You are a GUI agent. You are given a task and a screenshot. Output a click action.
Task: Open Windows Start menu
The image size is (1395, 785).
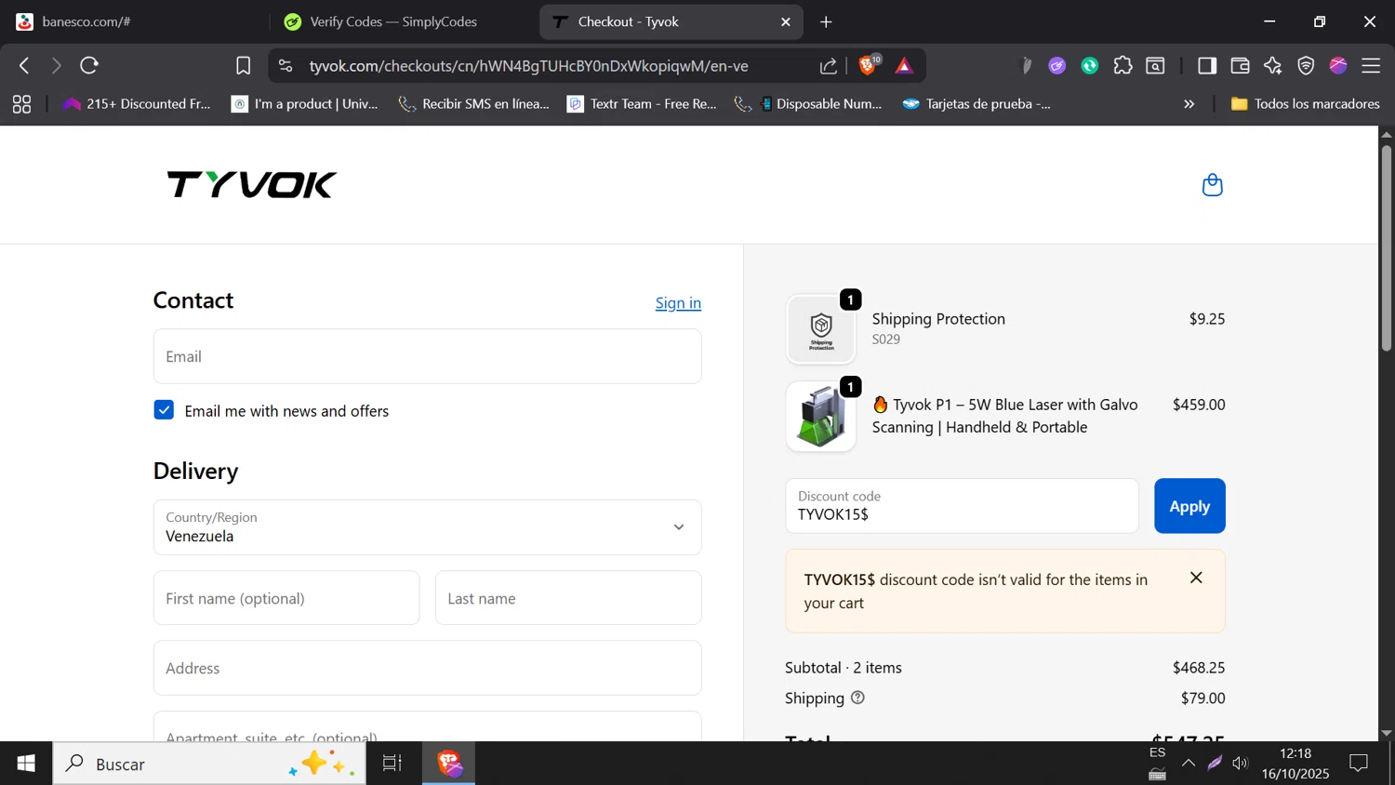[x=26, y=764]
